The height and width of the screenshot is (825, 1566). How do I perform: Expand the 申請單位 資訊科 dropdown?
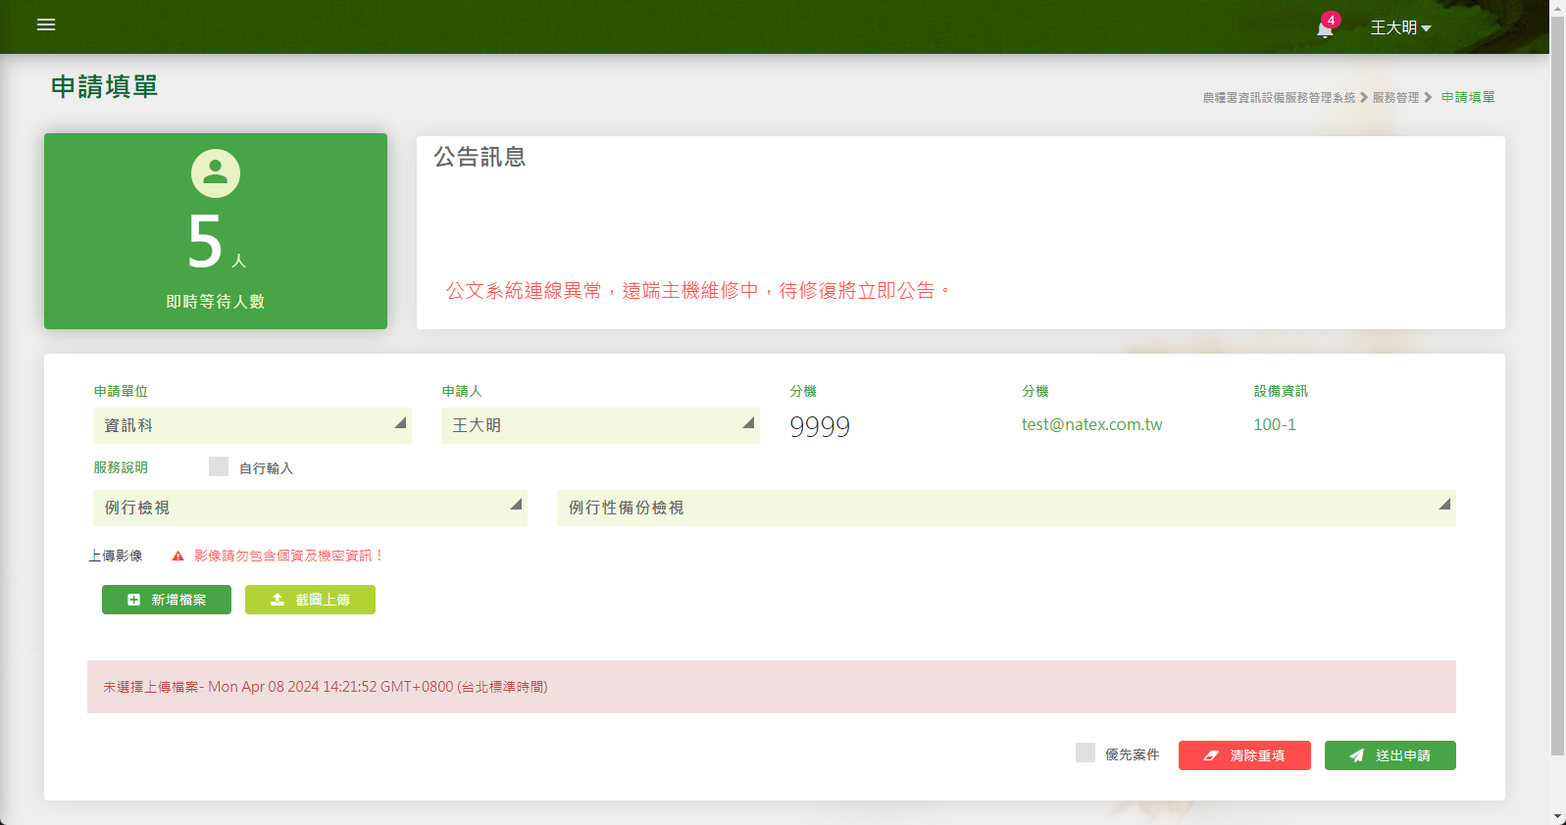[x=252, y=425]
